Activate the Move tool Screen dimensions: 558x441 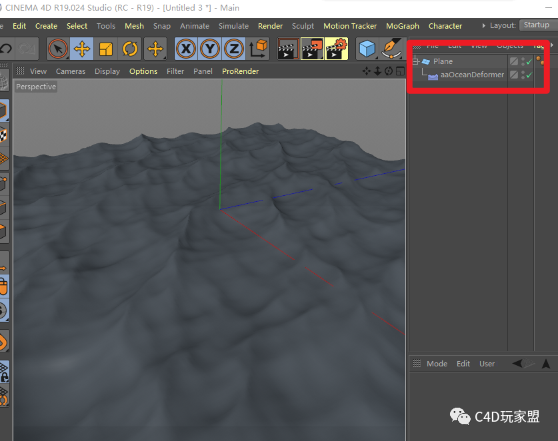coord(82,49)
